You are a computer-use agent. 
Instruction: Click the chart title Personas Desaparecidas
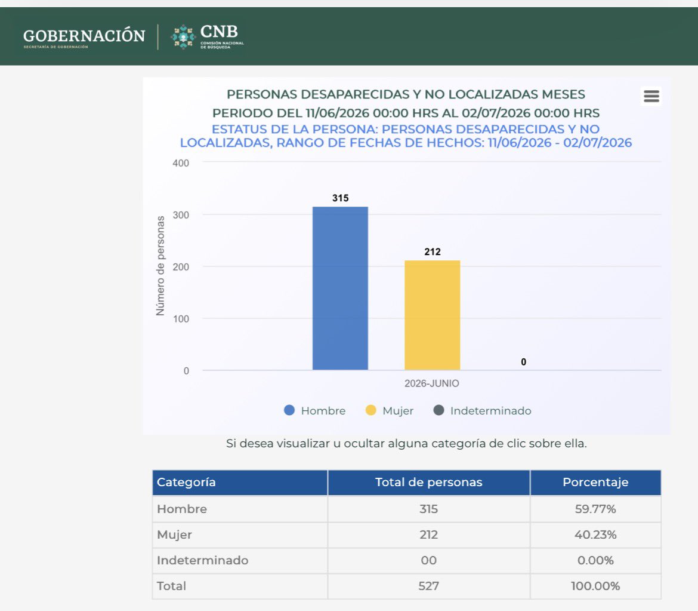pos(406,94)
